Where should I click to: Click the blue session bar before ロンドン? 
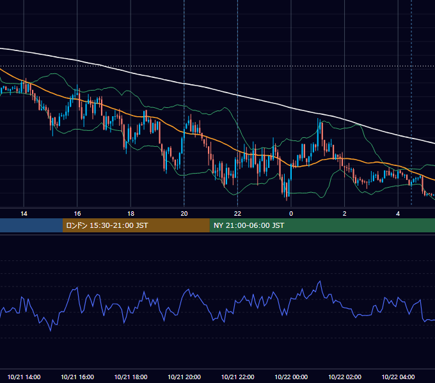31,225
